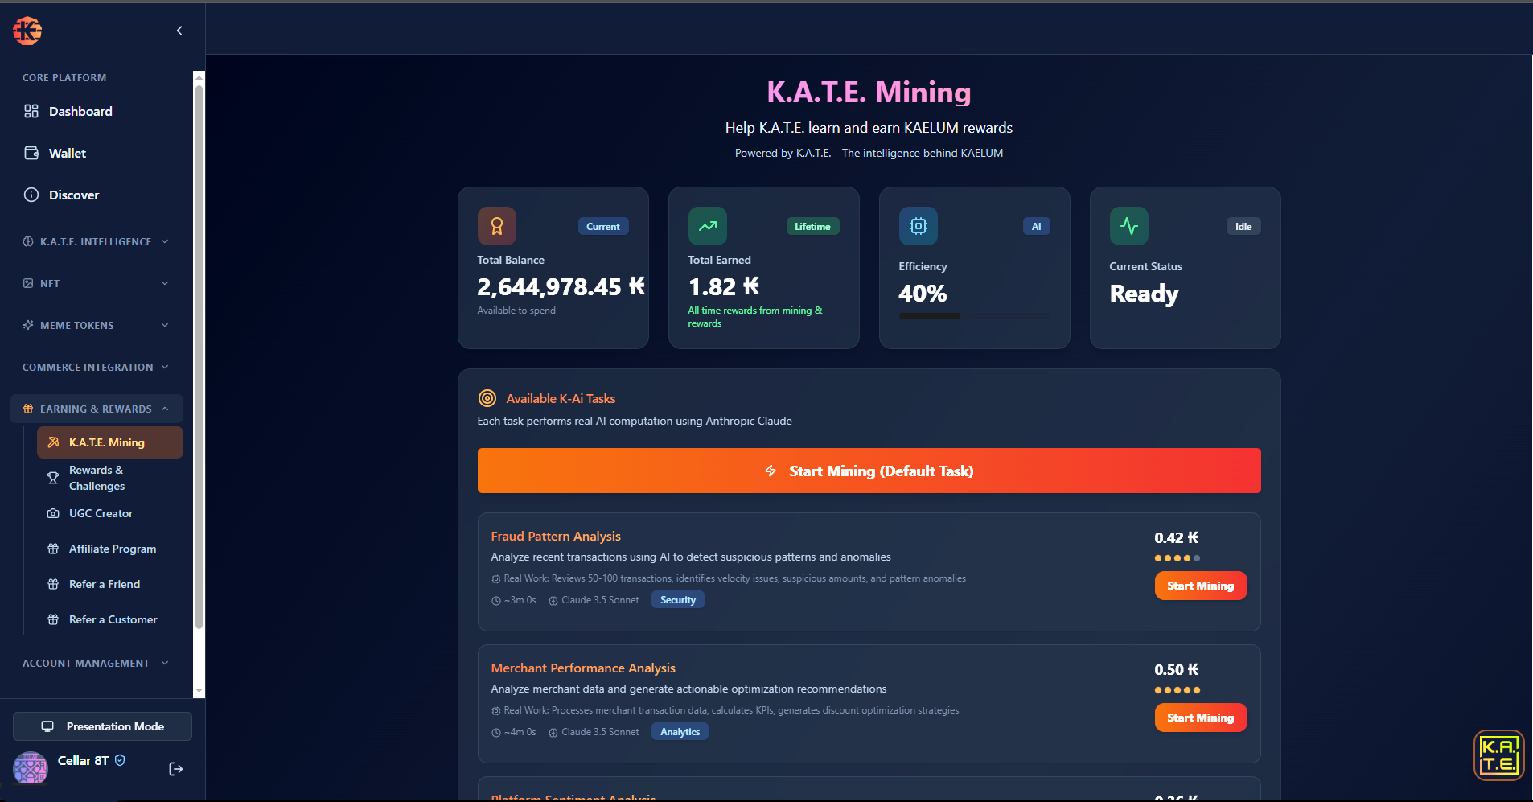Click the sidebar vertical scrollbar

tap(199, 358)
